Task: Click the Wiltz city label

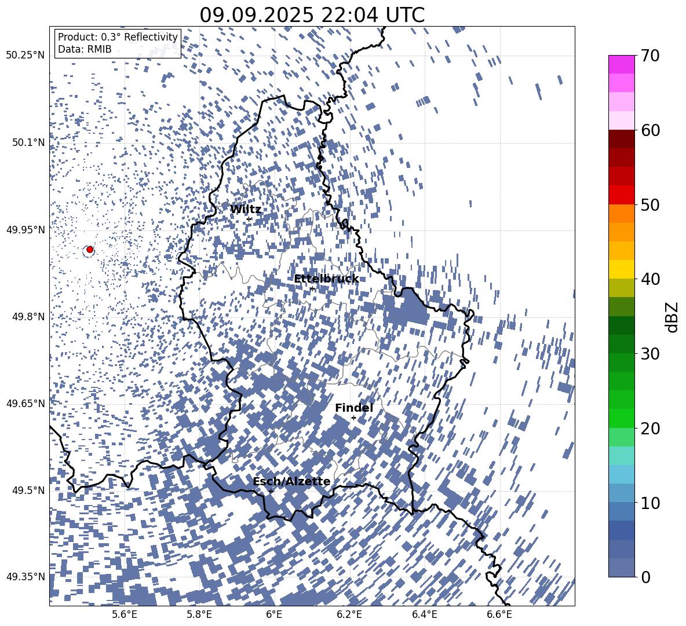Action: pos(246,210)
